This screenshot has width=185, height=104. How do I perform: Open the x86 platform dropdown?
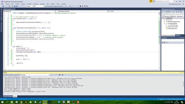tap(38, 6)
